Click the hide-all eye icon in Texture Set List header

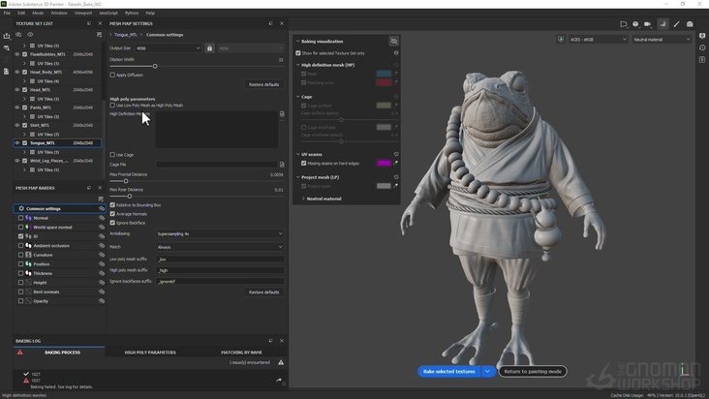(x=18, y=35)
